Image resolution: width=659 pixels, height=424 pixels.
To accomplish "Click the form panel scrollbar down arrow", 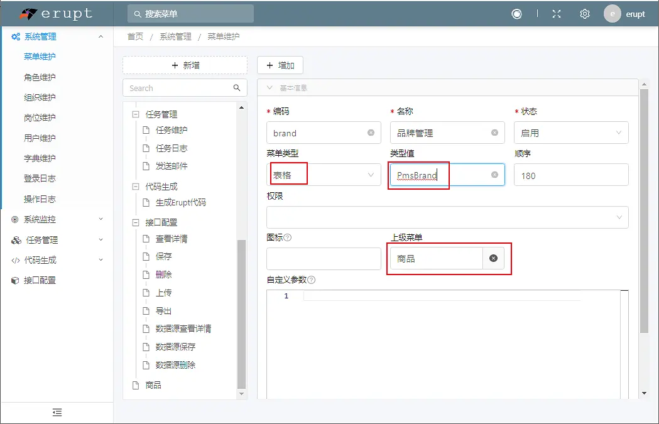I will 645,393.
